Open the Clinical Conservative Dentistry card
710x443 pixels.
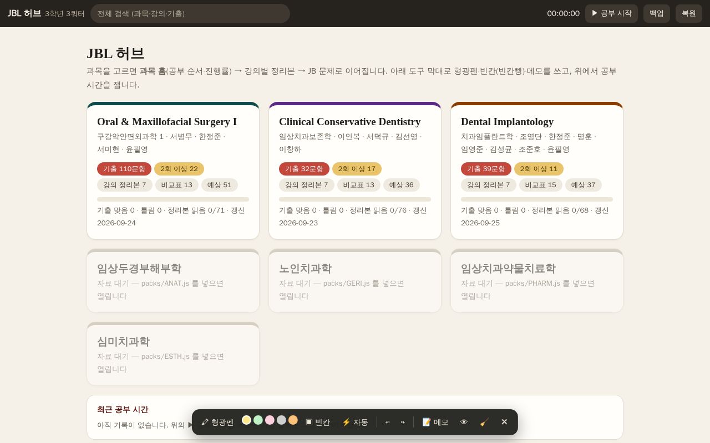(355, 171)
